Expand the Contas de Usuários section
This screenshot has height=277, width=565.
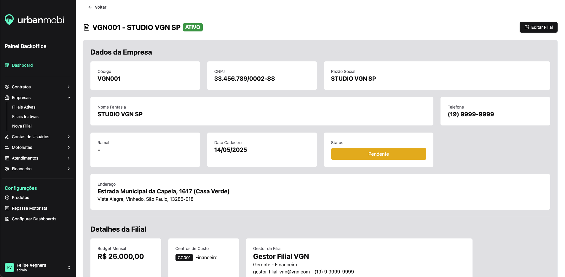point(69,137)
